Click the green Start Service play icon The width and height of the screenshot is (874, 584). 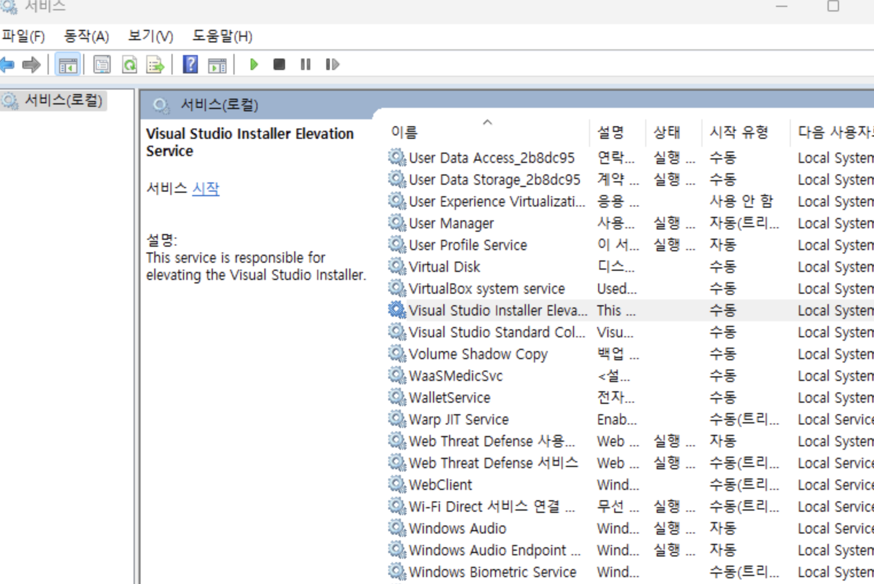point(253,64)
